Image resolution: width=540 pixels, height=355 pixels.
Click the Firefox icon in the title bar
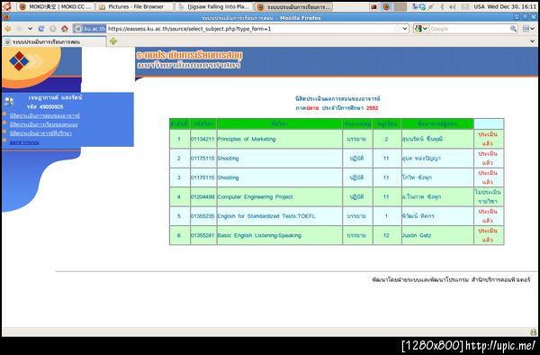click(6, 17)
